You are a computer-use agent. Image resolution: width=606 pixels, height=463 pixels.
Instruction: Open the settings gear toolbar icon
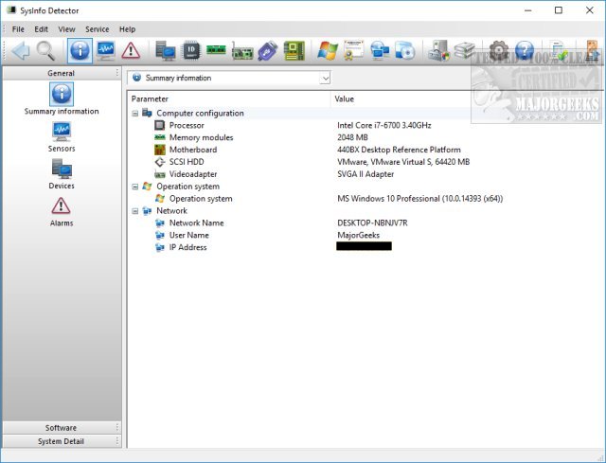point(499,50)
